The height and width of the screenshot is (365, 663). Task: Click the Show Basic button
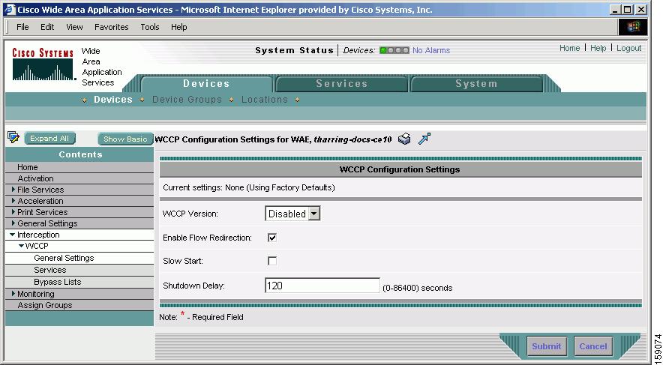tap(125, 139)
